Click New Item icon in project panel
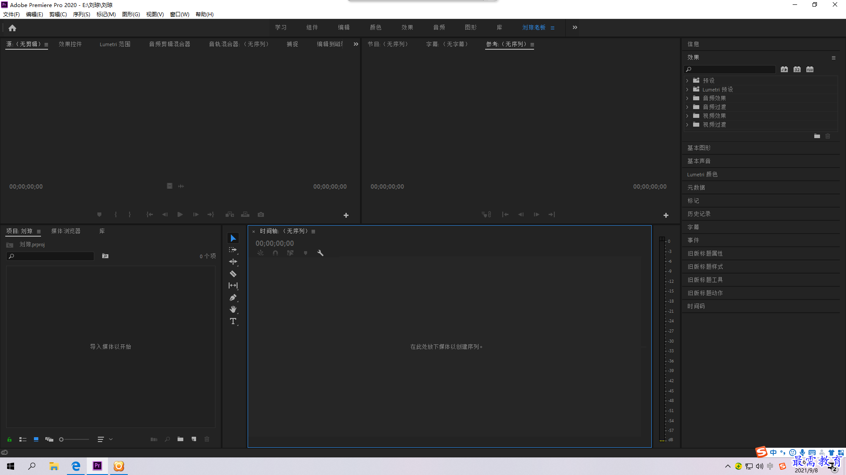 point(194,439)
